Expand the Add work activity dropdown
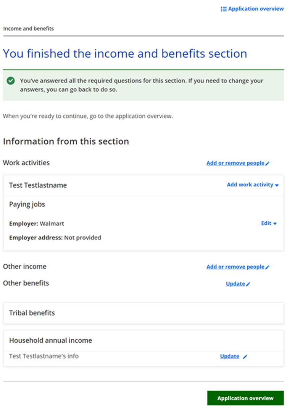The width and height of the screenshot is (287, 408). tap(253, 185)
